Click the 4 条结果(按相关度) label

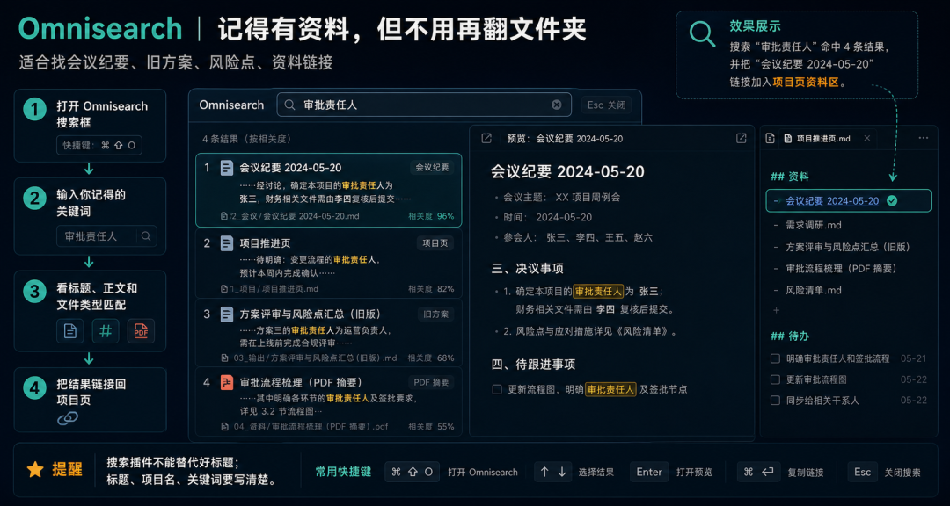point(247,139)
